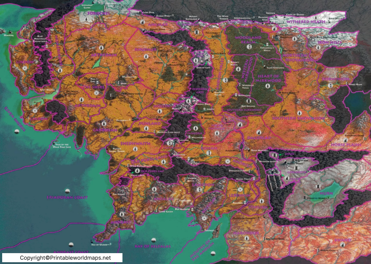Viewport: 371px width, 264px height.
Task: Select the round marker in The Shire
Action: point(96,93)
